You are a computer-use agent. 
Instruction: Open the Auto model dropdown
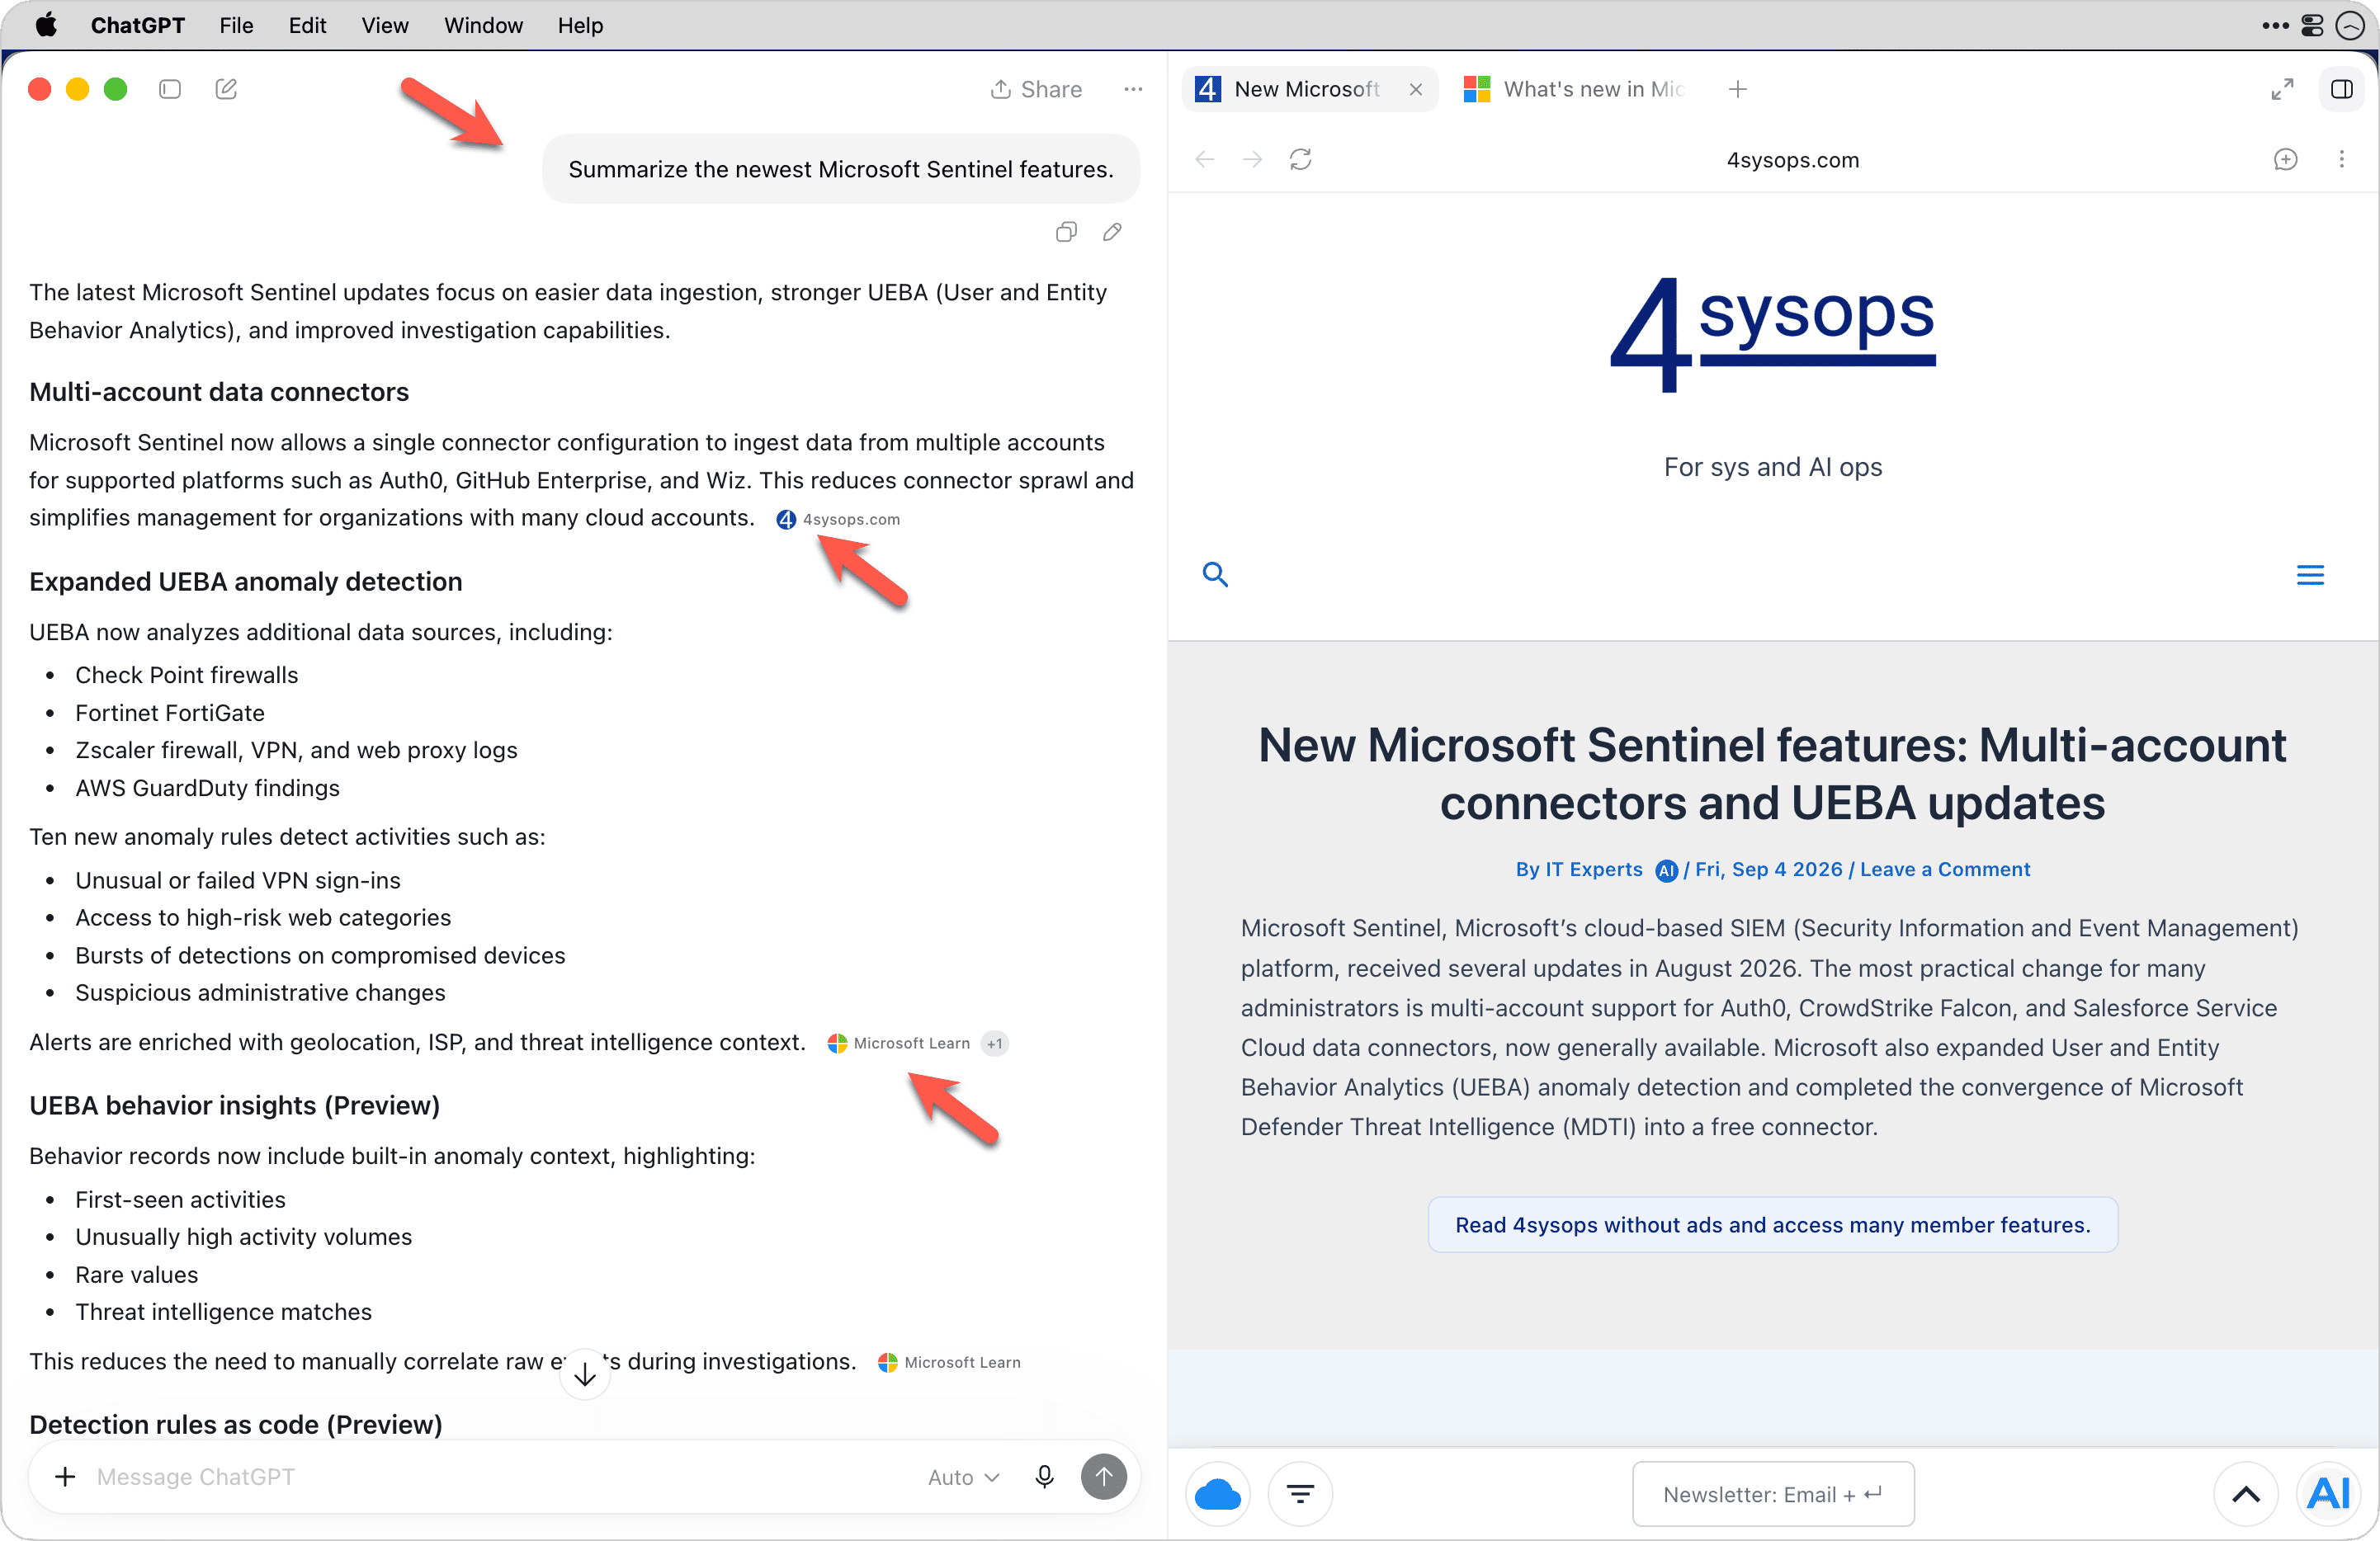[x=963, y=1476]
